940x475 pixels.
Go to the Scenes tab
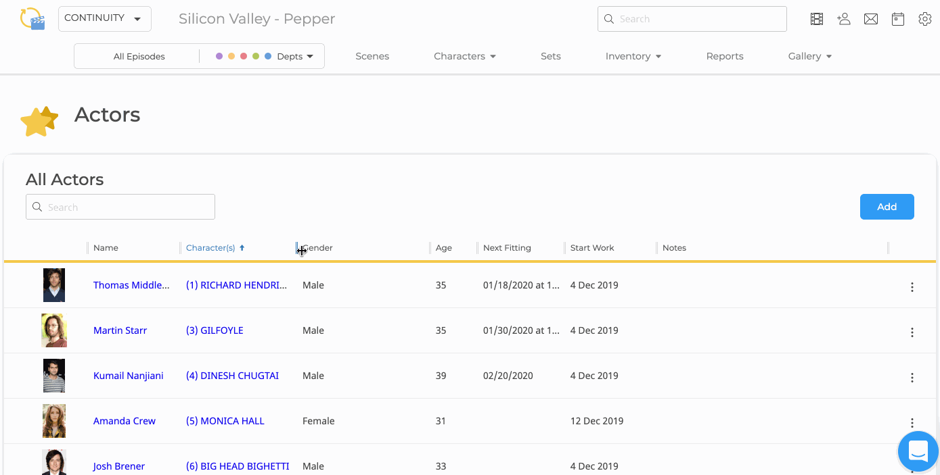372,56
